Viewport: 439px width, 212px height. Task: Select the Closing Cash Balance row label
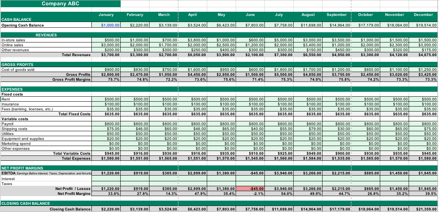coord(70,209)
